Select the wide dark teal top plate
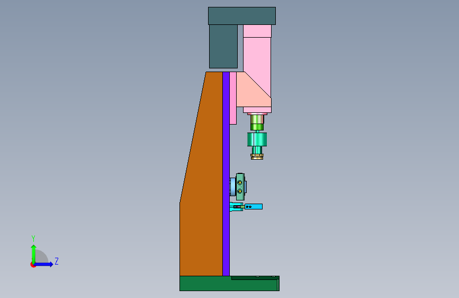 [242, 16]
